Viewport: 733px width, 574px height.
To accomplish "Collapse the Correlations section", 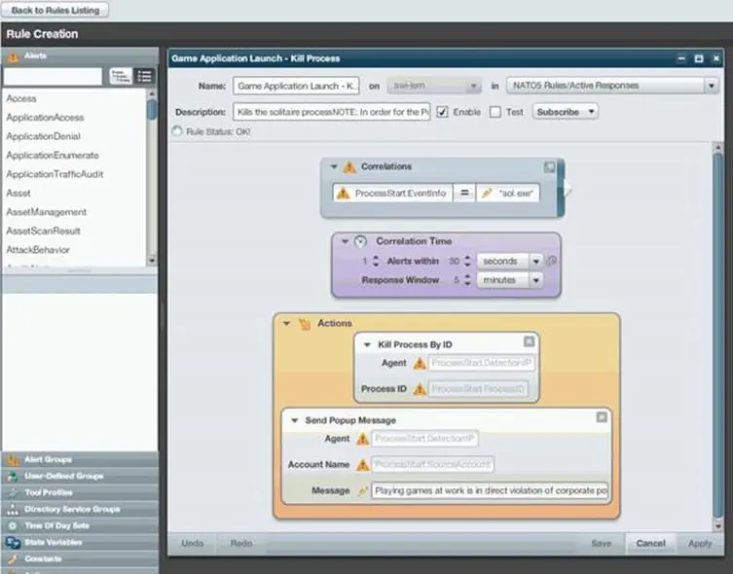I will point(334,167).
